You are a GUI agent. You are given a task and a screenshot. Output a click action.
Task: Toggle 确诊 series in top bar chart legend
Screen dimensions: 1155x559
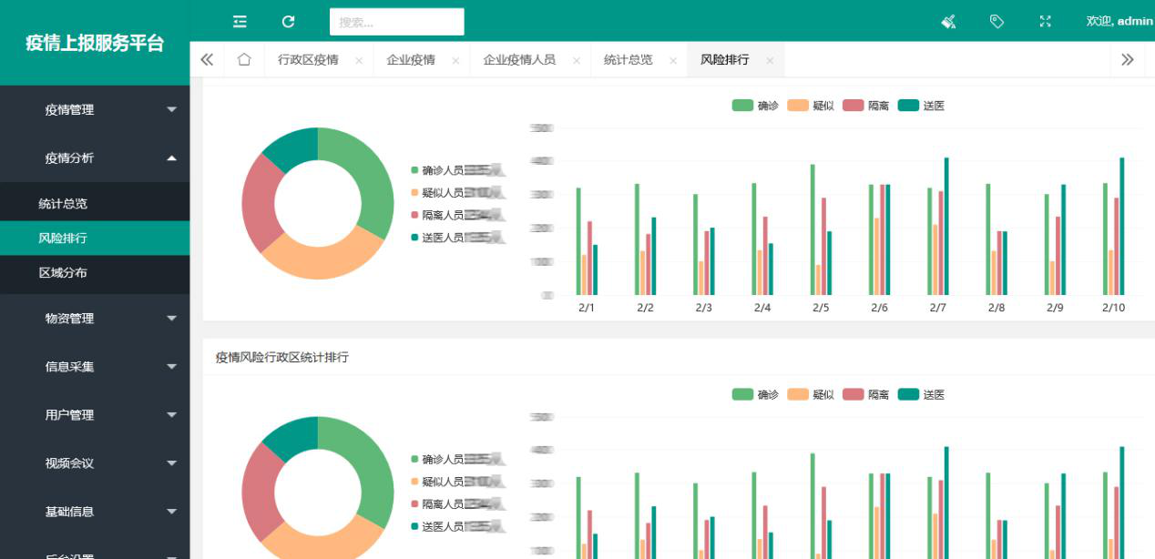click(755, 106)
